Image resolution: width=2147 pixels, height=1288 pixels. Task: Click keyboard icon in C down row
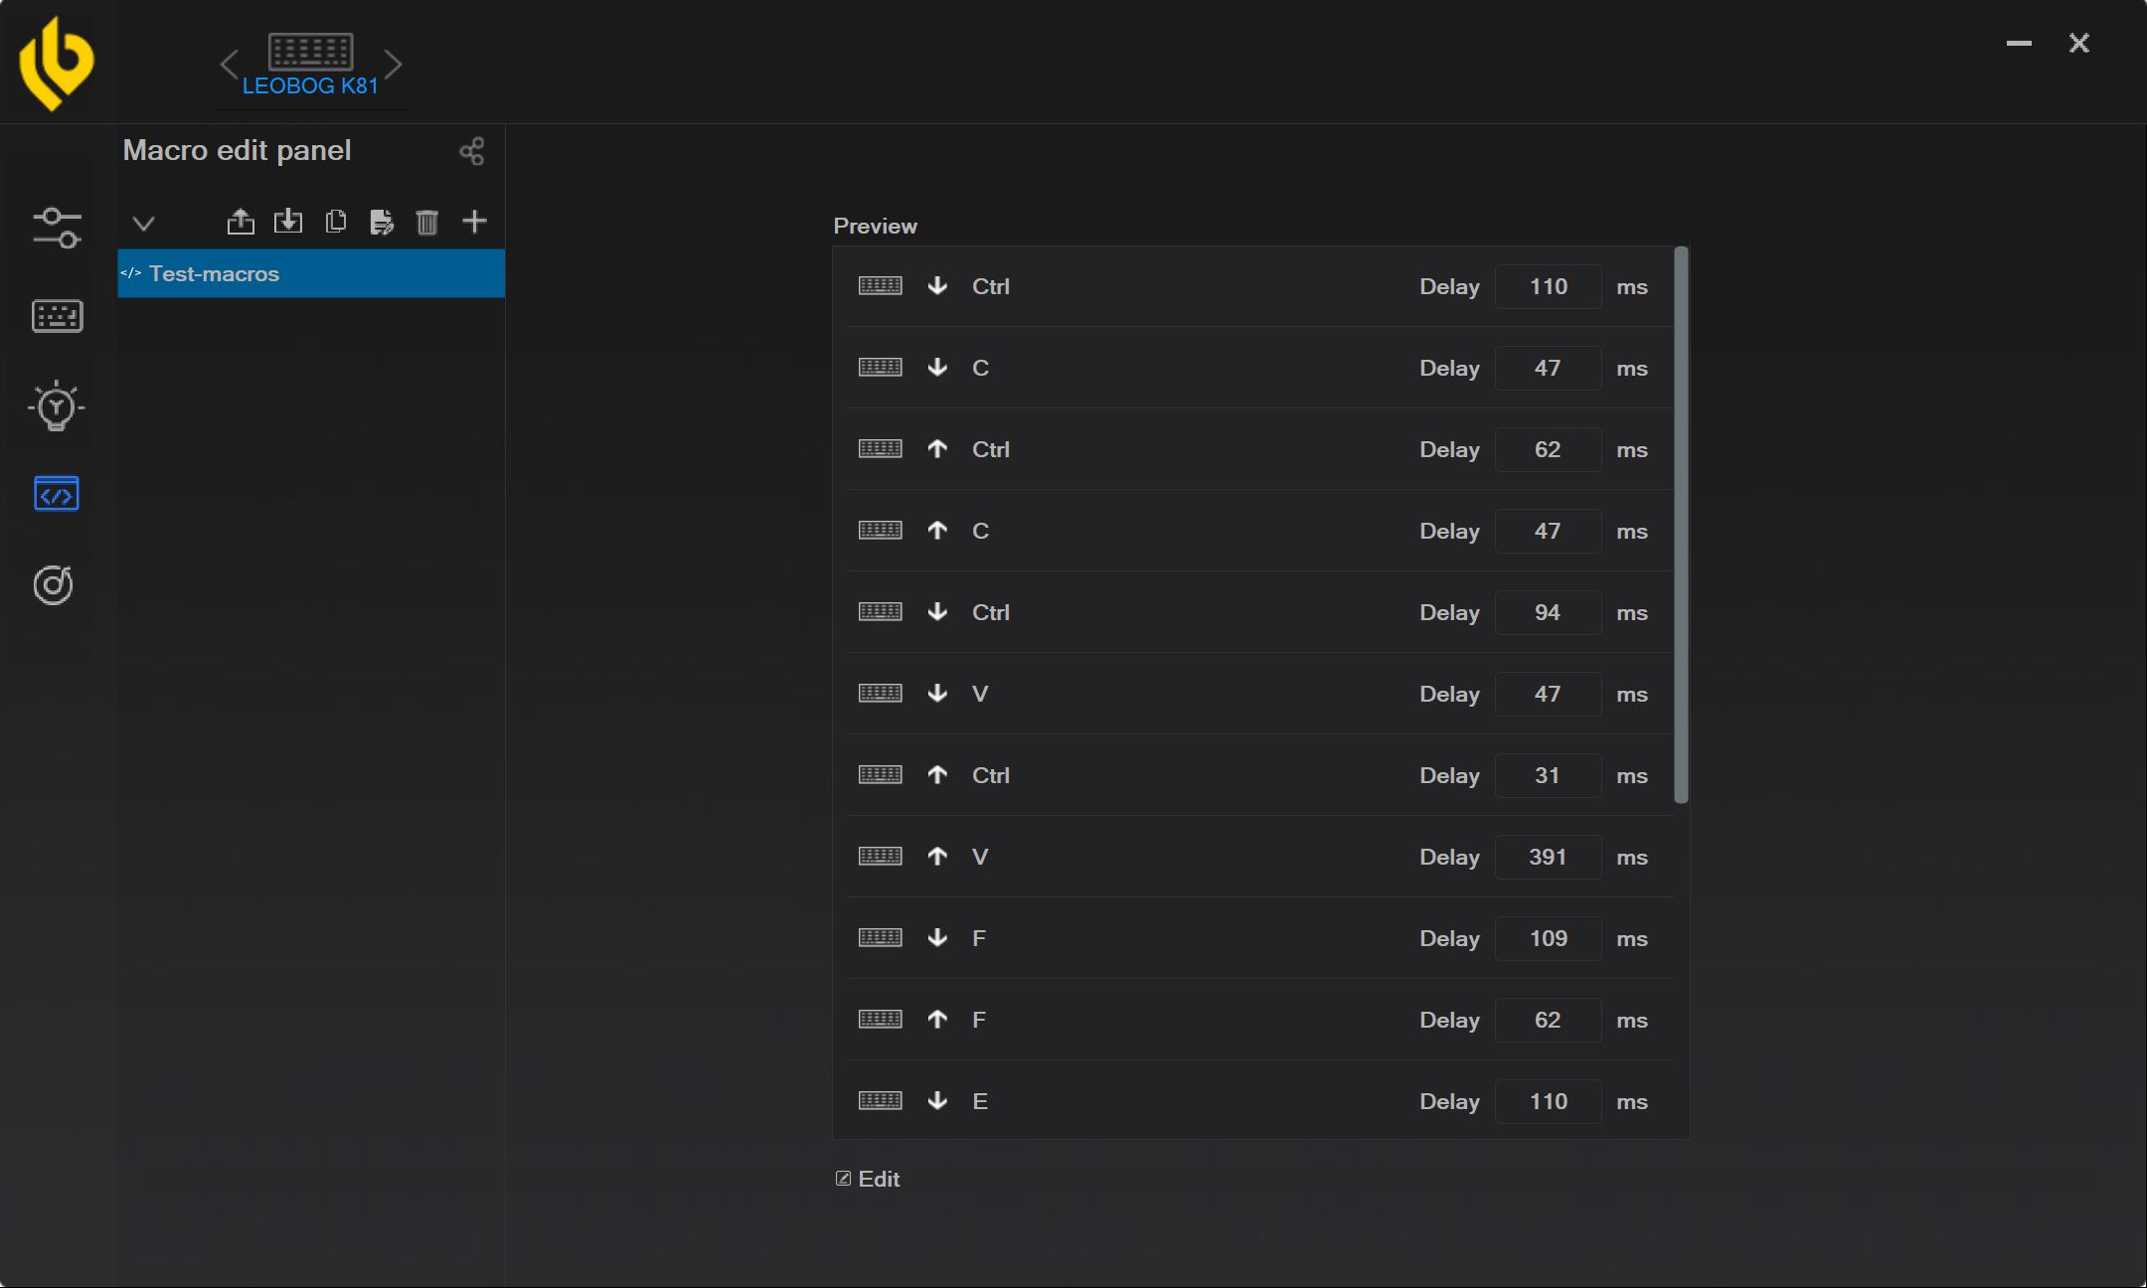coord(880,368)
